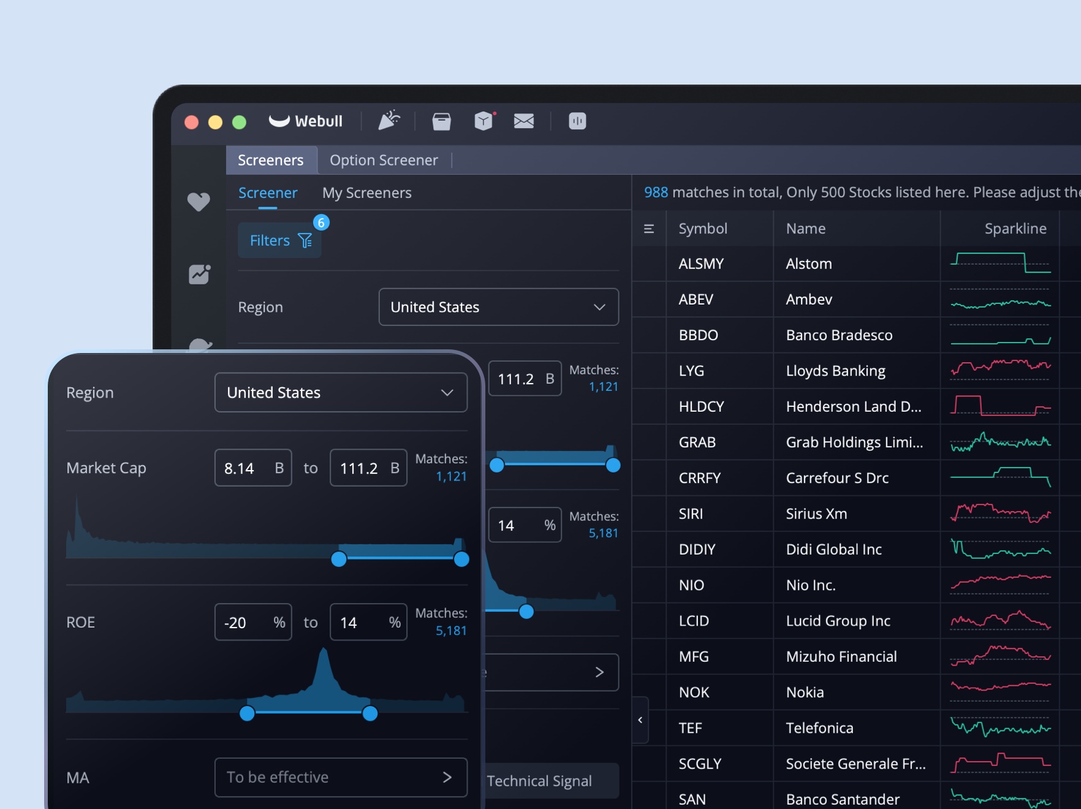Open the chart markets icon in sidebar
1081x809 pixels.
199,274
